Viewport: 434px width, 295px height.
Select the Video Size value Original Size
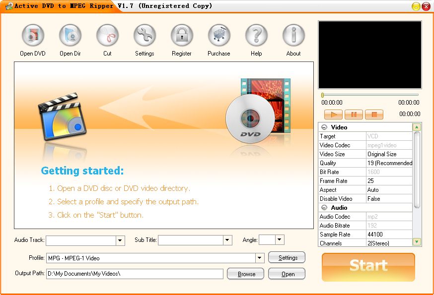[389, 154]
